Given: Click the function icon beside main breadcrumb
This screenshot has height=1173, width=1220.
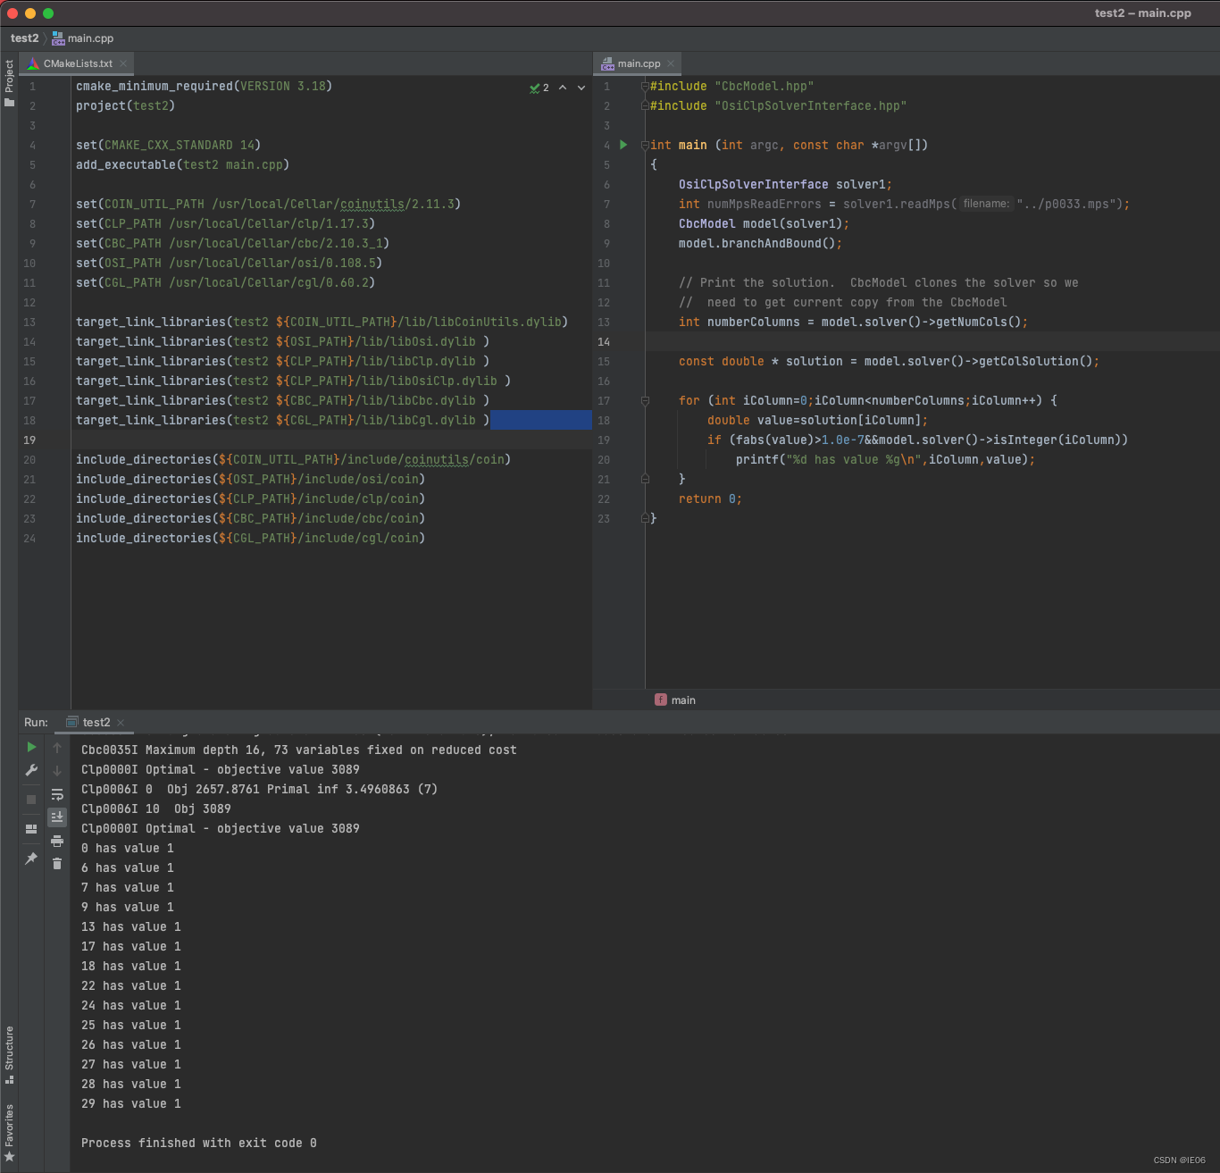Looking at the screenshot, I should click(661, 700).
